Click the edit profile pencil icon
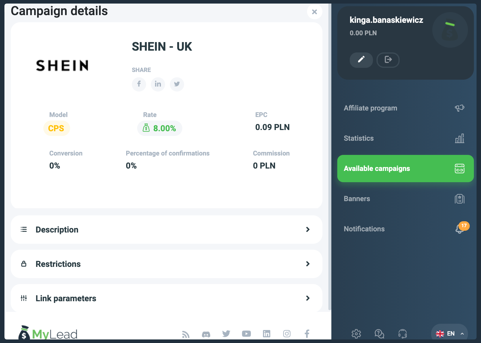The height and width of the screenshot is (343, 481). coord(361,60)
